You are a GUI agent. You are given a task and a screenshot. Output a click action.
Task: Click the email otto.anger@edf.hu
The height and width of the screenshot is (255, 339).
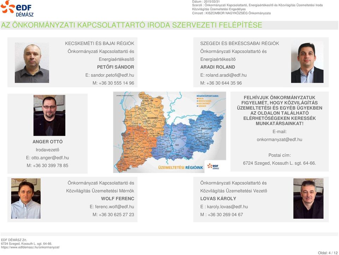coord(50,158)
